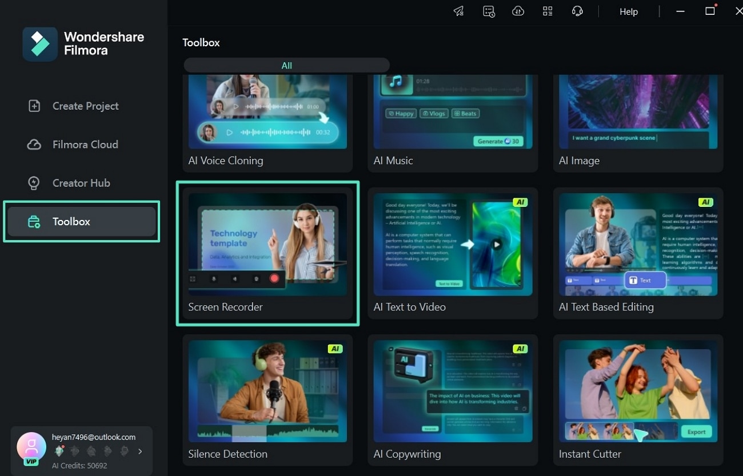The width and height of the screenshot is (743, 476).
Task: Open the Silence Detection tool card
Action: coord(267,400)
